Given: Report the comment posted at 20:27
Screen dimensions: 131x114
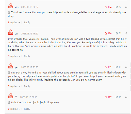Looking at the screenshot, I should click(126, 7).
